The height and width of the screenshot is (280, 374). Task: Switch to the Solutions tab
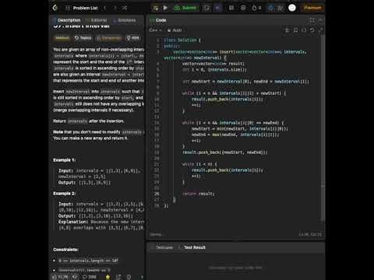[x=125, y=20]
